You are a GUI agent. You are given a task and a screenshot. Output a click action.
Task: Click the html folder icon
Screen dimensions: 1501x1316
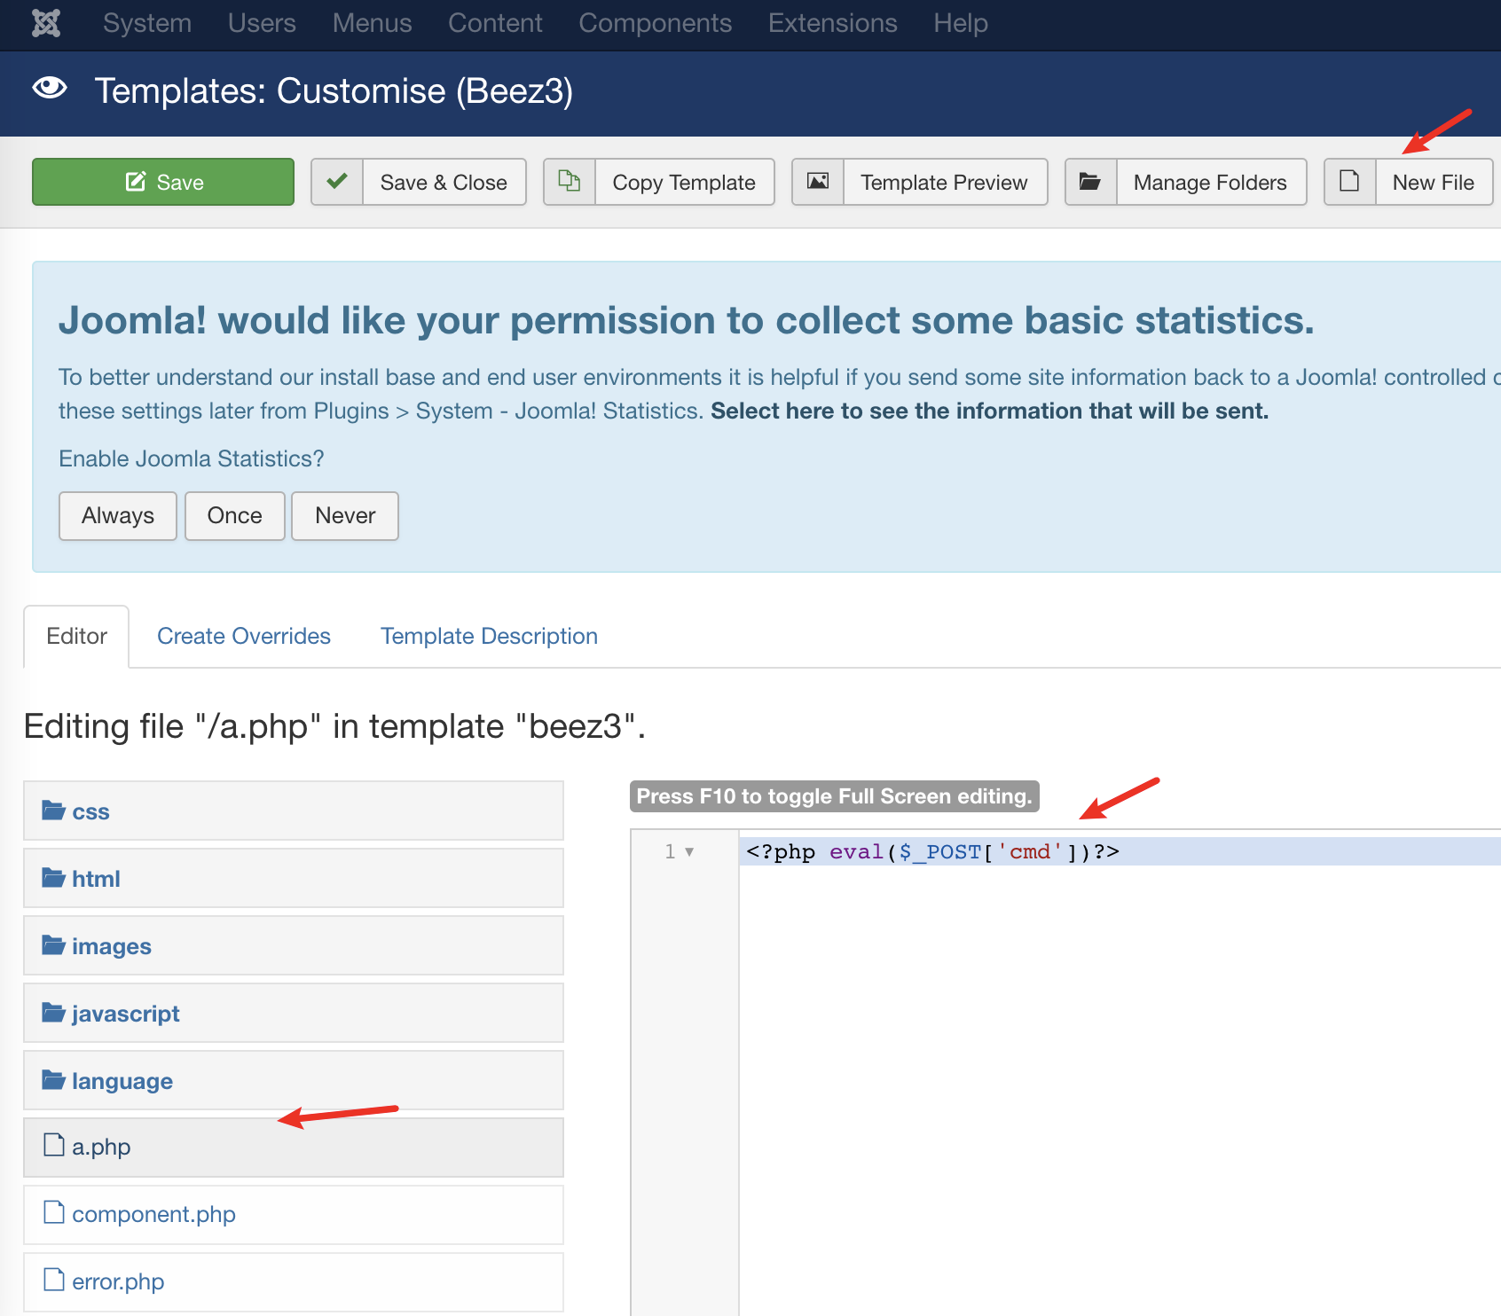tap(54, 878)
